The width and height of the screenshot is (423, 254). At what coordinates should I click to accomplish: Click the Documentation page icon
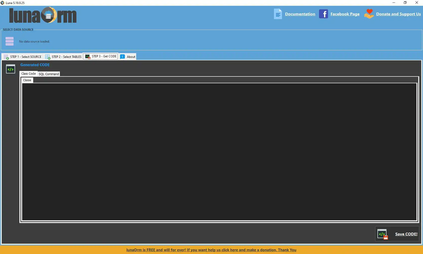(278, 14)
